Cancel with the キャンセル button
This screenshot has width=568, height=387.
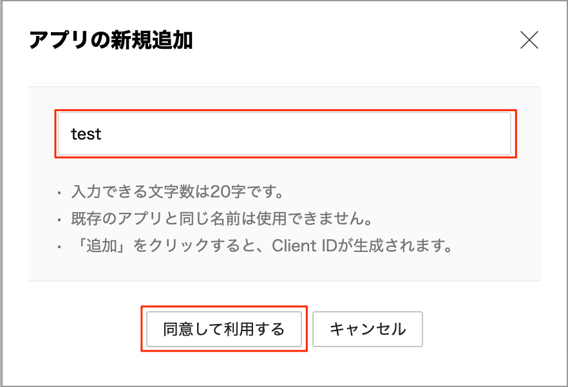point(368,330)
